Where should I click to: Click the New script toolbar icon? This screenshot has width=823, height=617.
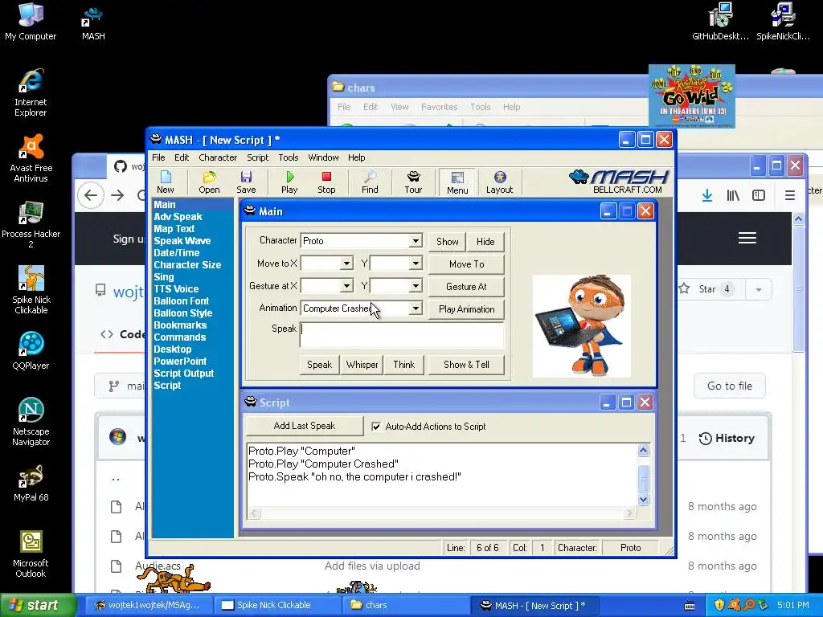point(166,182)
